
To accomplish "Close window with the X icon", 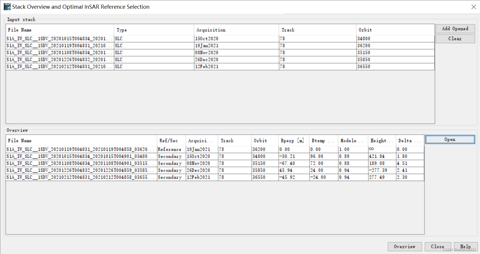I will pyautogui.click(x=474, y=7).
